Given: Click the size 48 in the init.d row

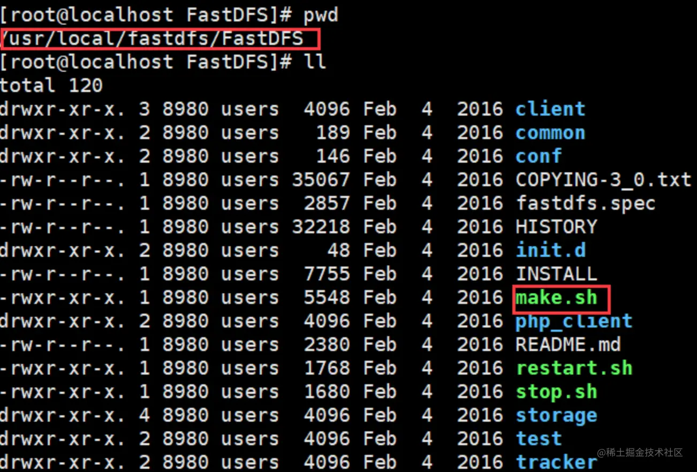Looking at the screenshot, I should tap(338, 250).
